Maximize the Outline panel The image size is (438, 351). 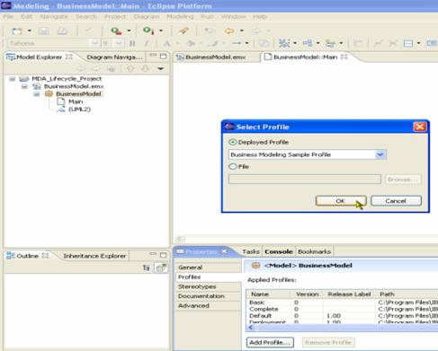[x=164, y=255]
